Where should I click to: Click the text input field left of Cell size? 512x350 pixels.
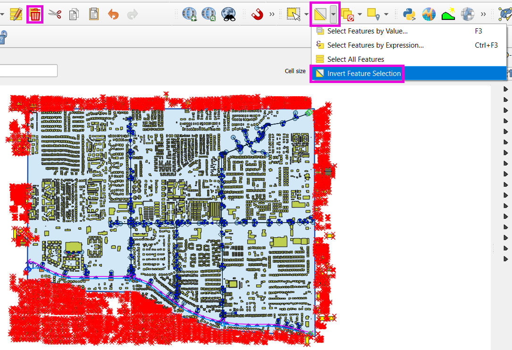coord(28,71)
